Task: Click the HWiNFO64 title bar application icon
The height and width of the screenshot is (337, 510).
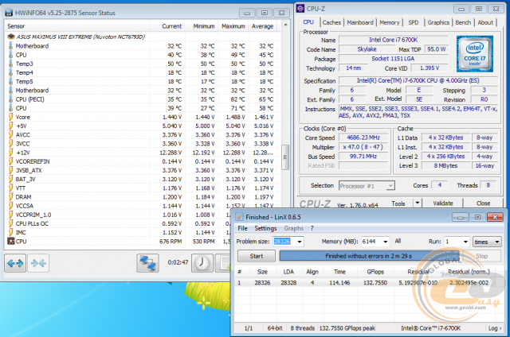Action: [9, 13]
